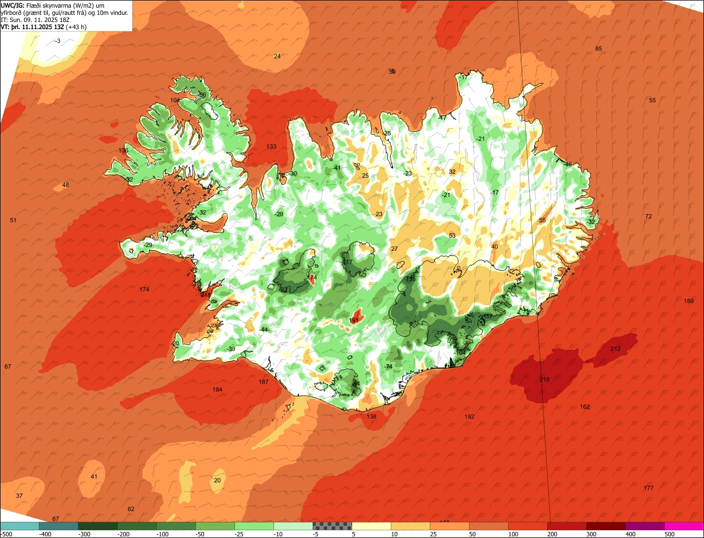Click the '72' value east of Iceland
704x538 pixels.
(648, 216)
